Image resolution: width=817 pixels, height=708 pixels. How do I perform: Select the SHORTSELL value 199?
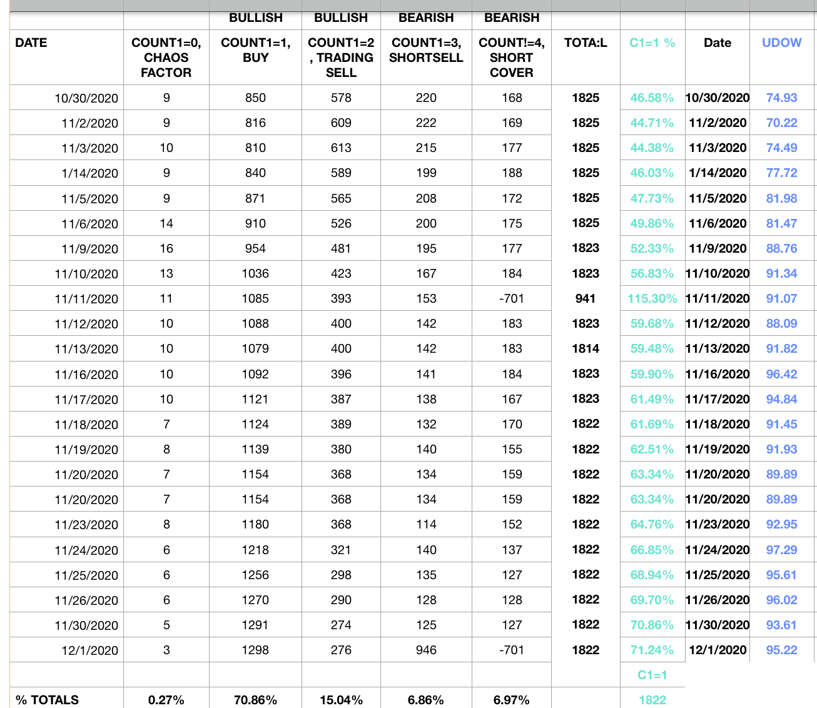[x=426, y=173]
